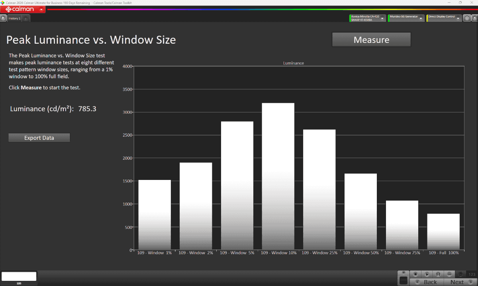Stop the measurement with the stop icon
The image size is (478, 286).
(x=415, y=274)
